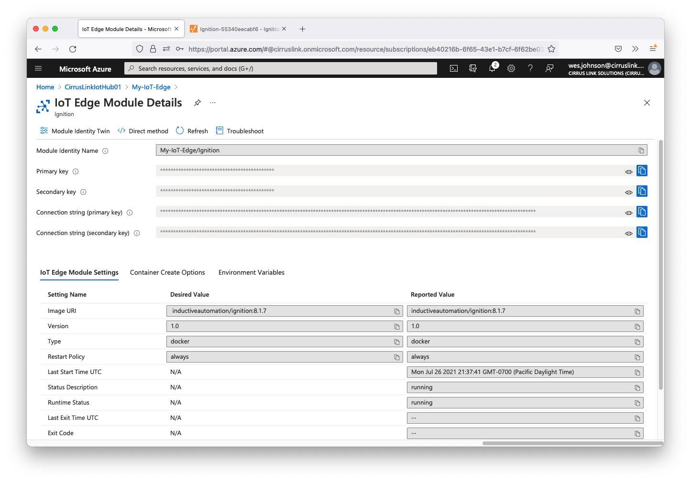Expand browser toolbar overflow chevrons
The width and height of the screenshot is (691, 482).
click(x=635, y=49)
